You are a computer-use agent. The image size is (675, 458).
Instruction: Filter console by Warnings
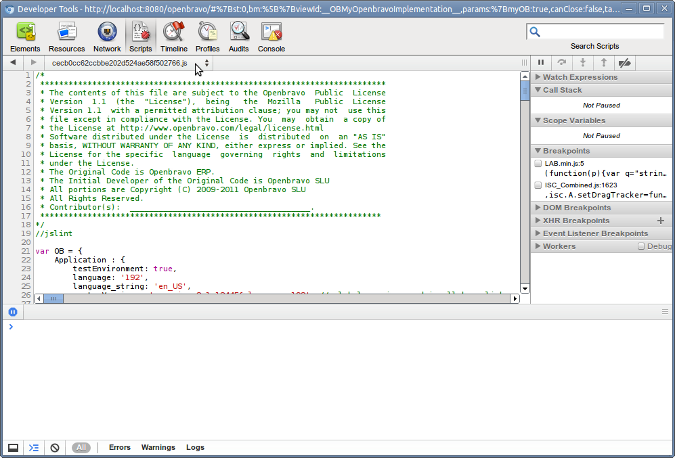(158, 448)
